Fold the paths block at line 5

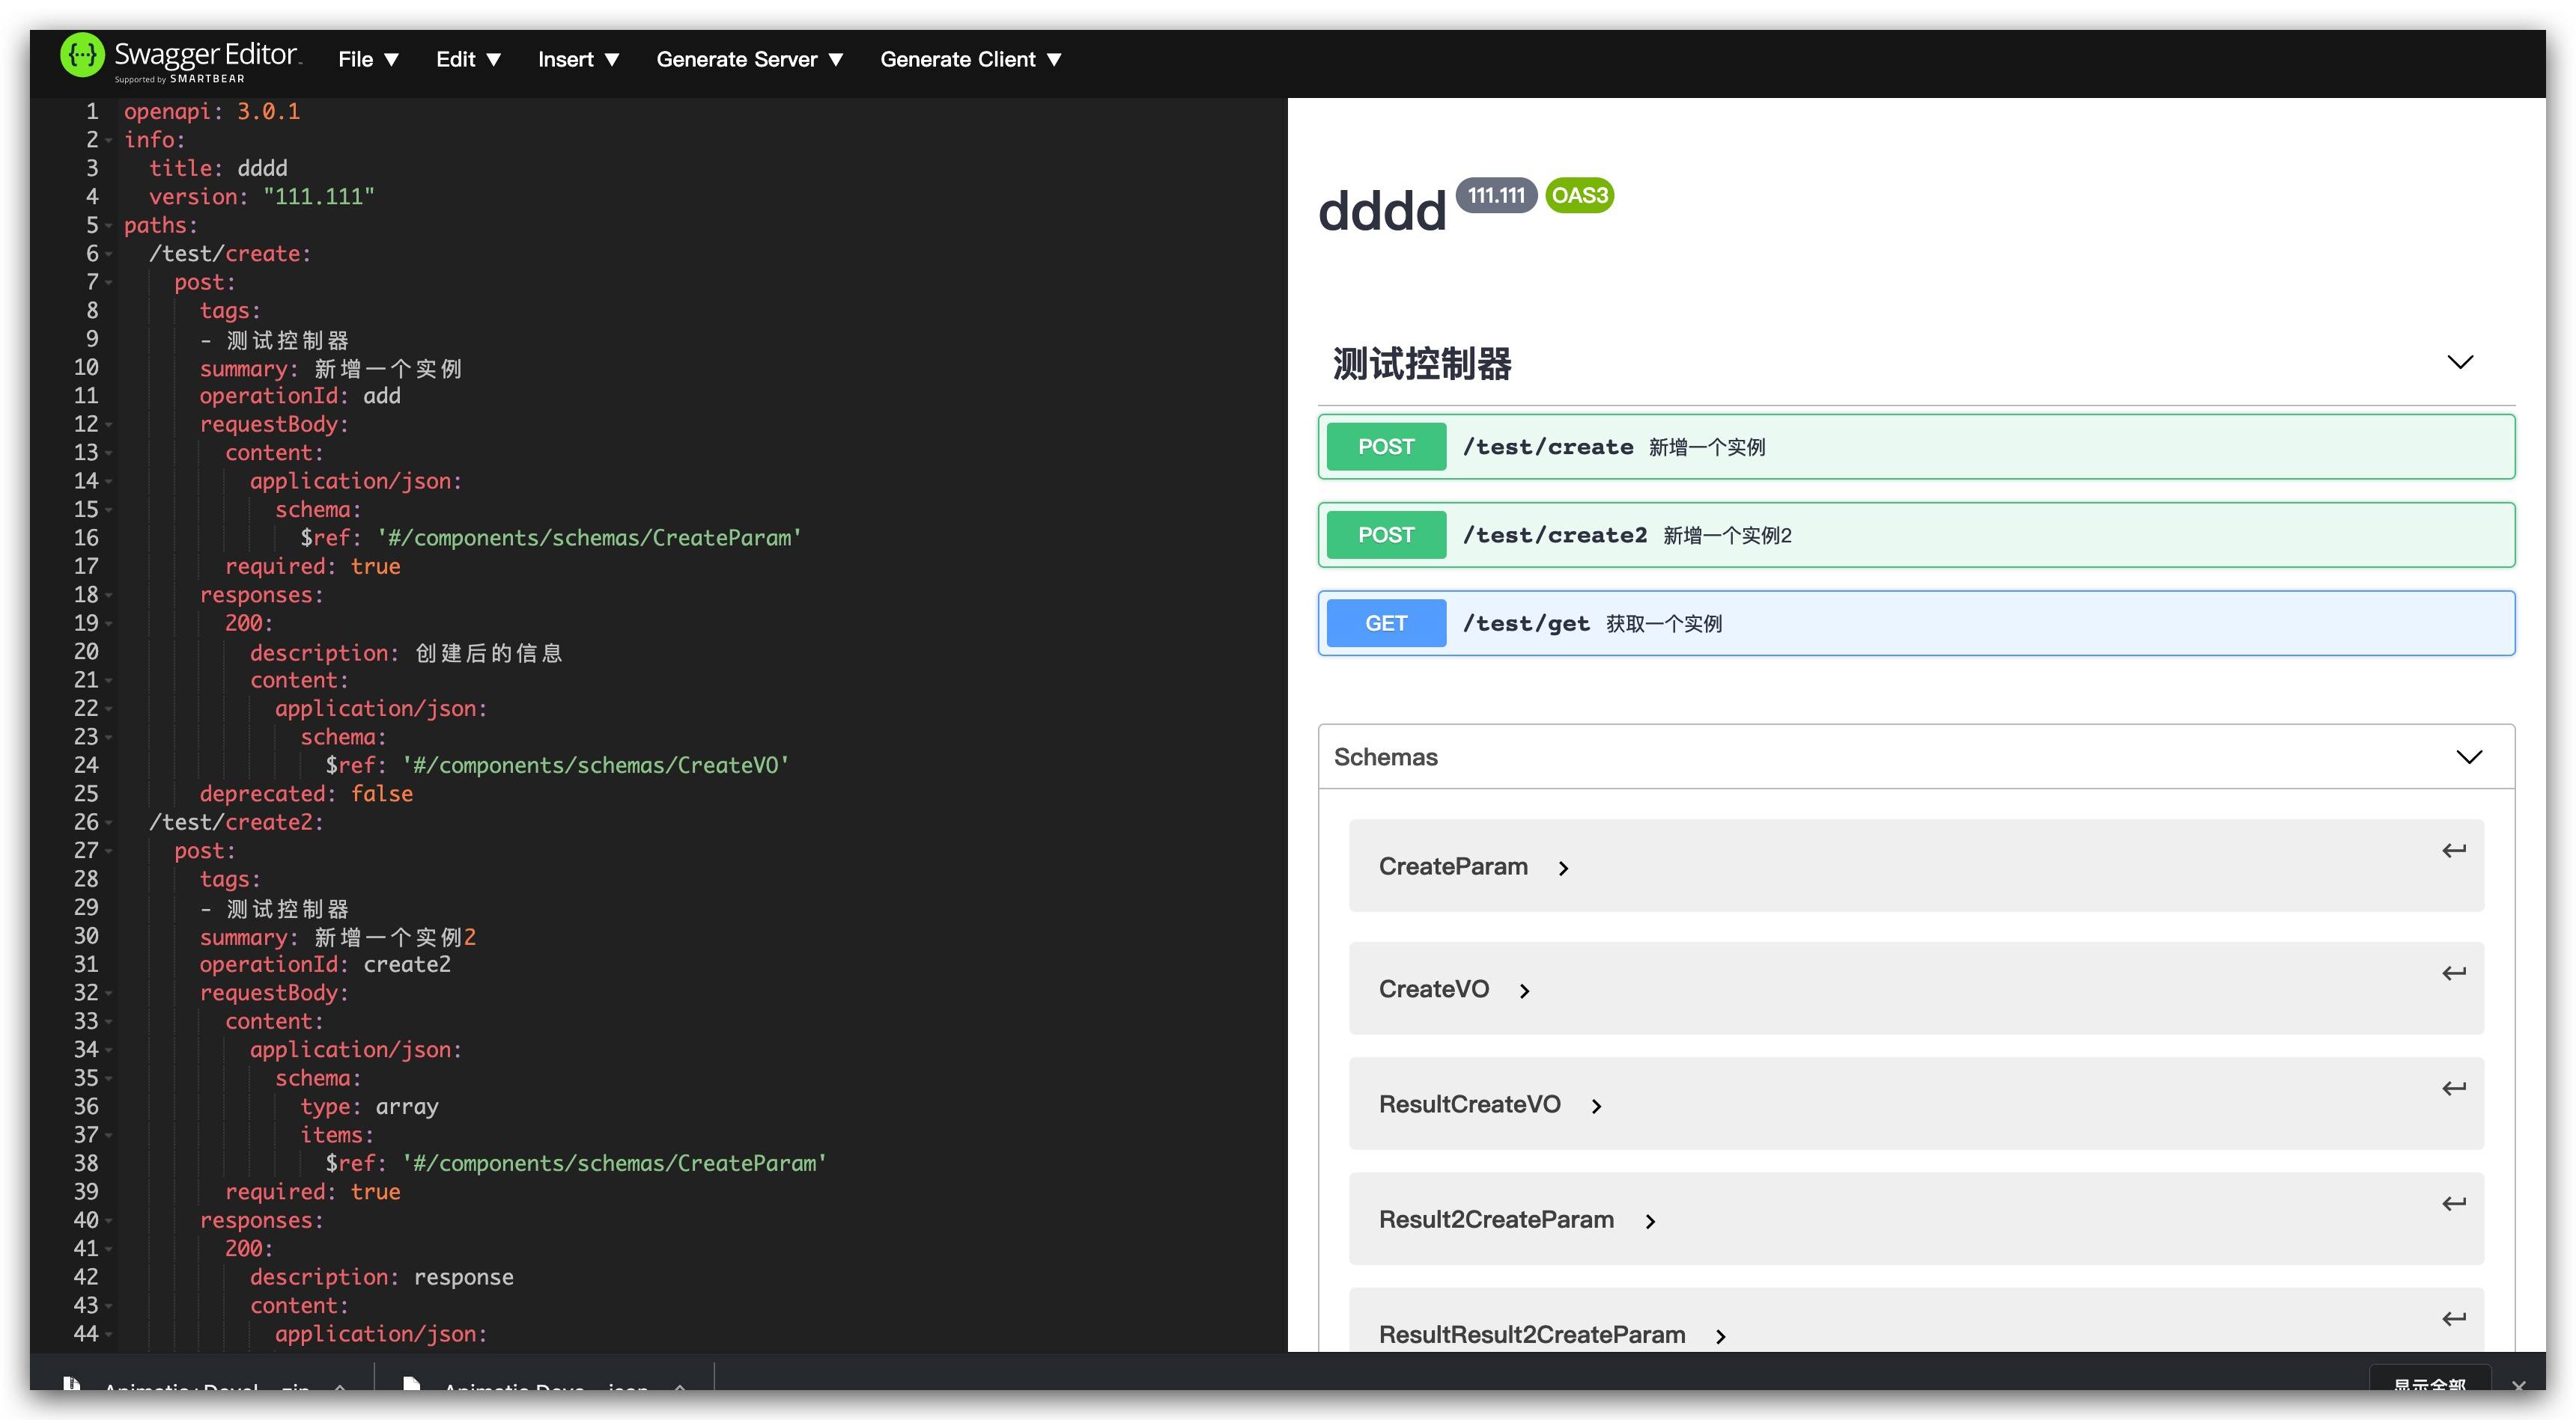(x=109, y=226)
